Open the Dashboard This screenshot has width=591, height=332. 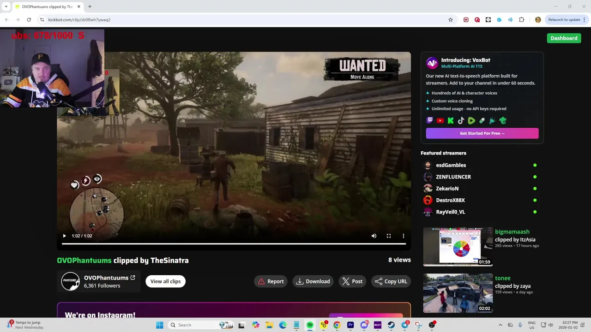click(564, 38)
